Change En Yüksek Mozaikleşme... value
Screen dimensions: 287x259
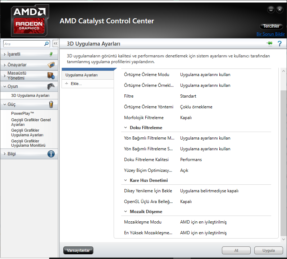(203, 233)
